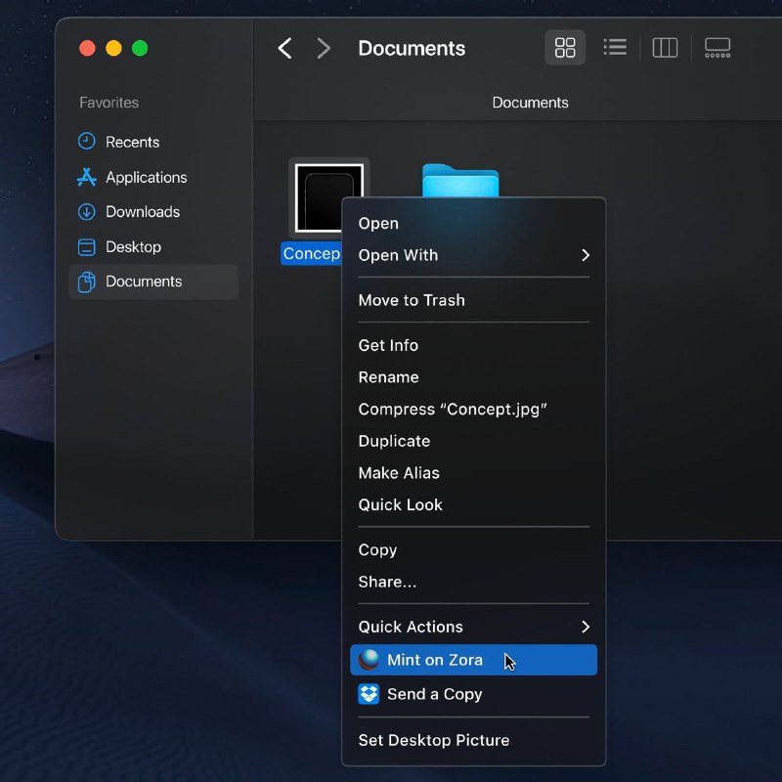Choose Get Info from the context menu

(473, 345)
